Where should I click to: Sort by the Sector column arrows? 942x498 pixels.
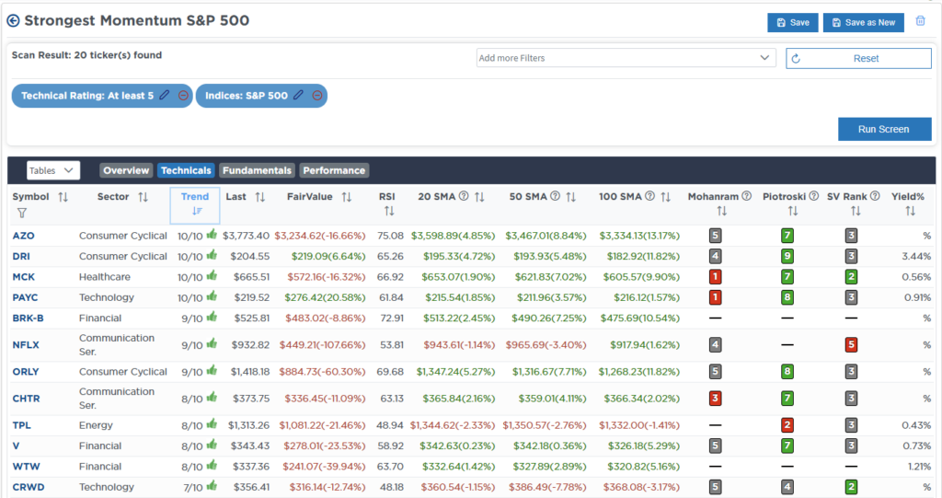tap(143, 197)
